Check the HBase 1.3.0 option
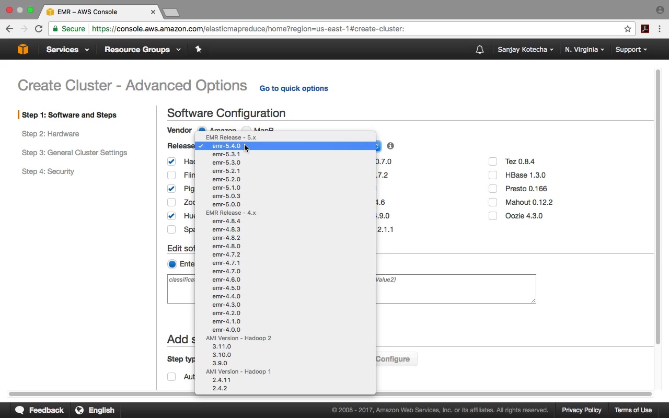669x418 pixels. [493, 175]
